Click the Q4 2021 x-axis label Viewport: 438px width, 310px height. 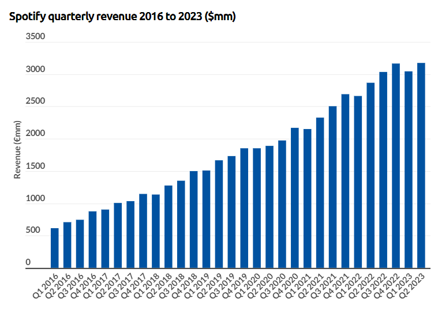pyautogui.click(x=336, y=286)
